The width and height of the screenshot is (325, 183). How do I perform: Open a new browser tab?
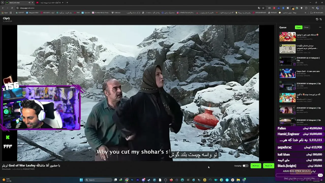[x=67, y=3]
